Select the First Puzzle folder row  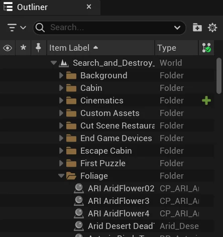click(x=107, y=163)
